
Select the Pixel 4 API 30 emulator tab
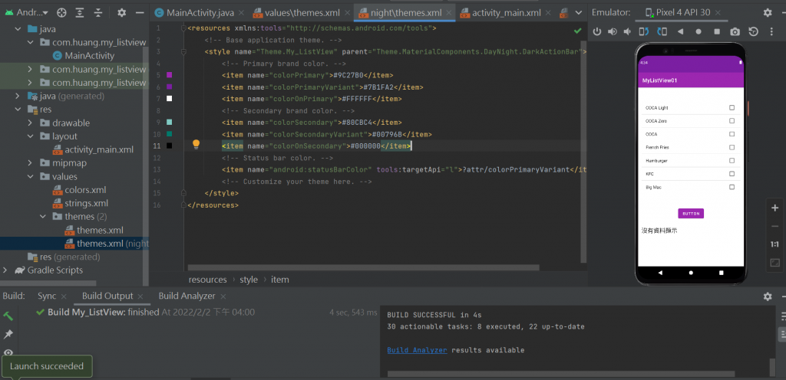coord(684,12)
